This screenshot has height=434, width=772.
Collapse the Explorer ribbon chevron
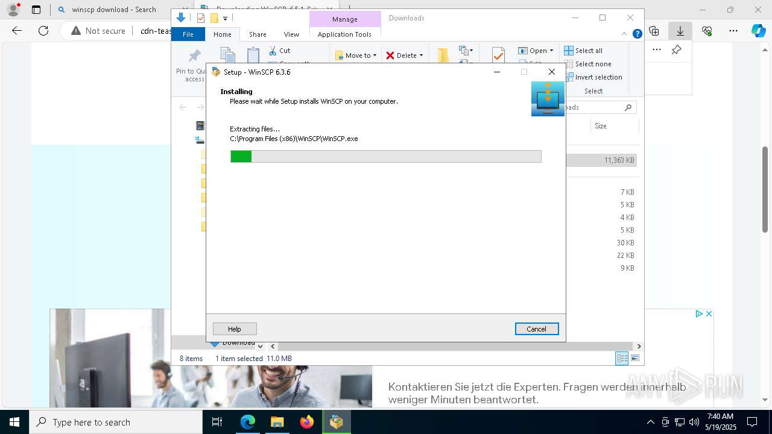coord(625,34)
